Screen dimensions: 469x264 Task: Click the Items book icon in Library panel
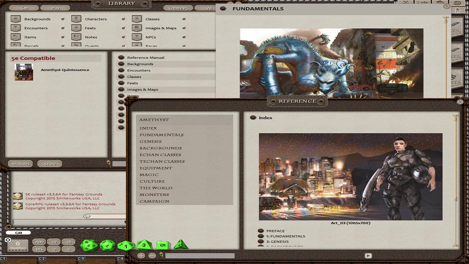[x=15, y=37]
